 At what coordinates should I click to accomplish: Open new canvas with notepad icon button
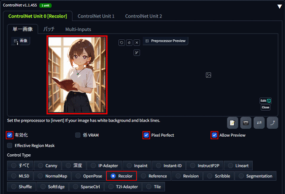(232, 123)
